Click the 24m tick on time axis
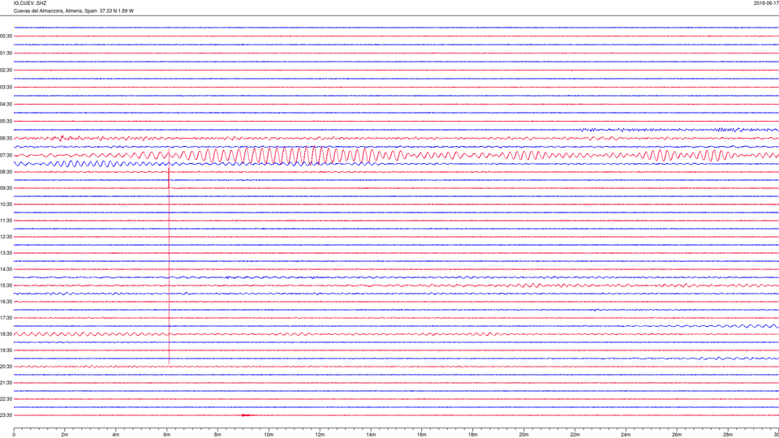 coord(626,435)
